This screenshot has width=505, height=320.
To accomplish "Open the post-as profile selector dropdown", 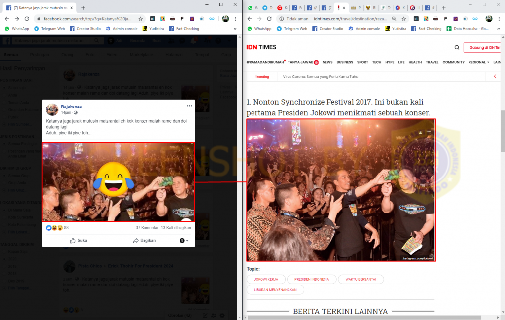I will pyautogui.click(x=183, y=240).
